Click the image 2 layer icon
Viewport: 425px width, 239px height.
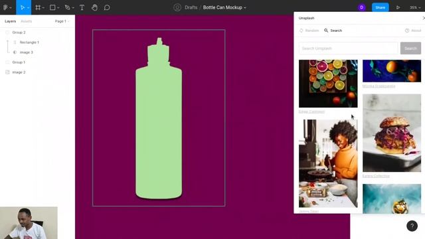coord(7,72)
